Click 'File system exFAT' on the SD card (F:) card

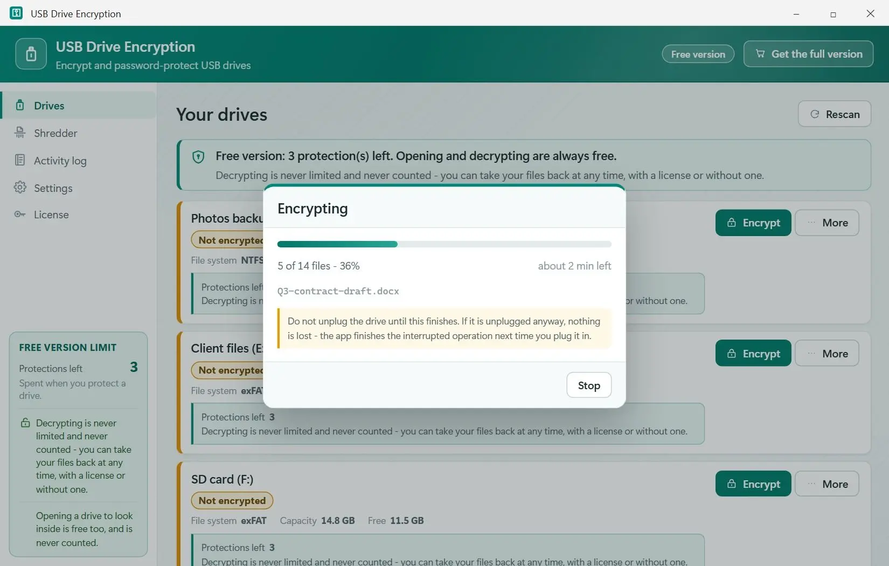pyautogui.click(x=228, y=521)
